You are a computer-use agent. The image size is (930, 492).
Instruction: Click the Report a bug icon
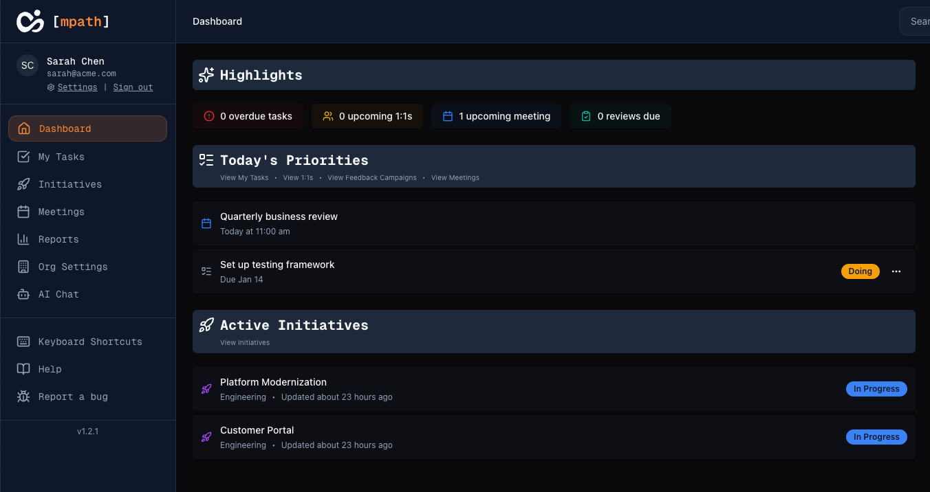pyautogui.click(x=23, y=396)
